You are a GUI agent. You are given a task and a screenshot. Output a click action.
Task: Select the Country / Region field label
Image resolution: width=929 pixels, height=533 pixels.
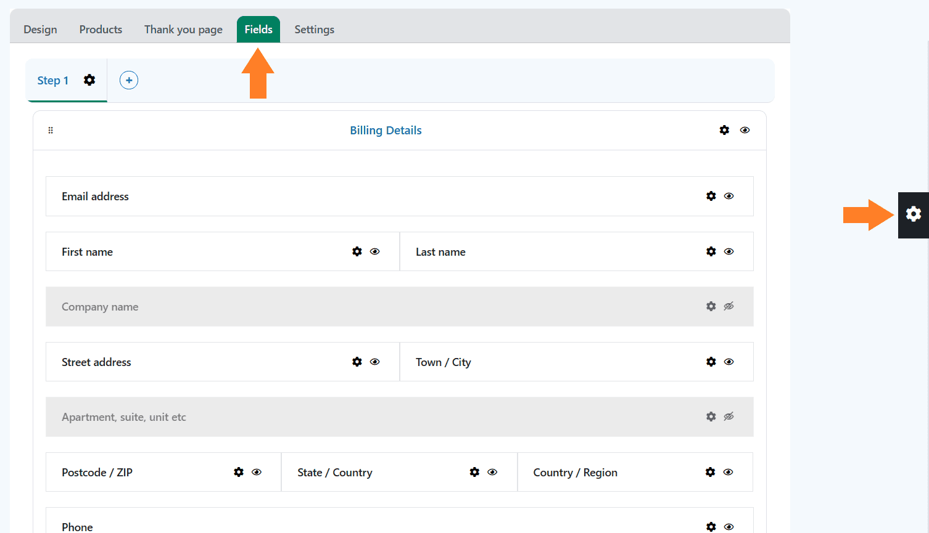tap(576, 473)
